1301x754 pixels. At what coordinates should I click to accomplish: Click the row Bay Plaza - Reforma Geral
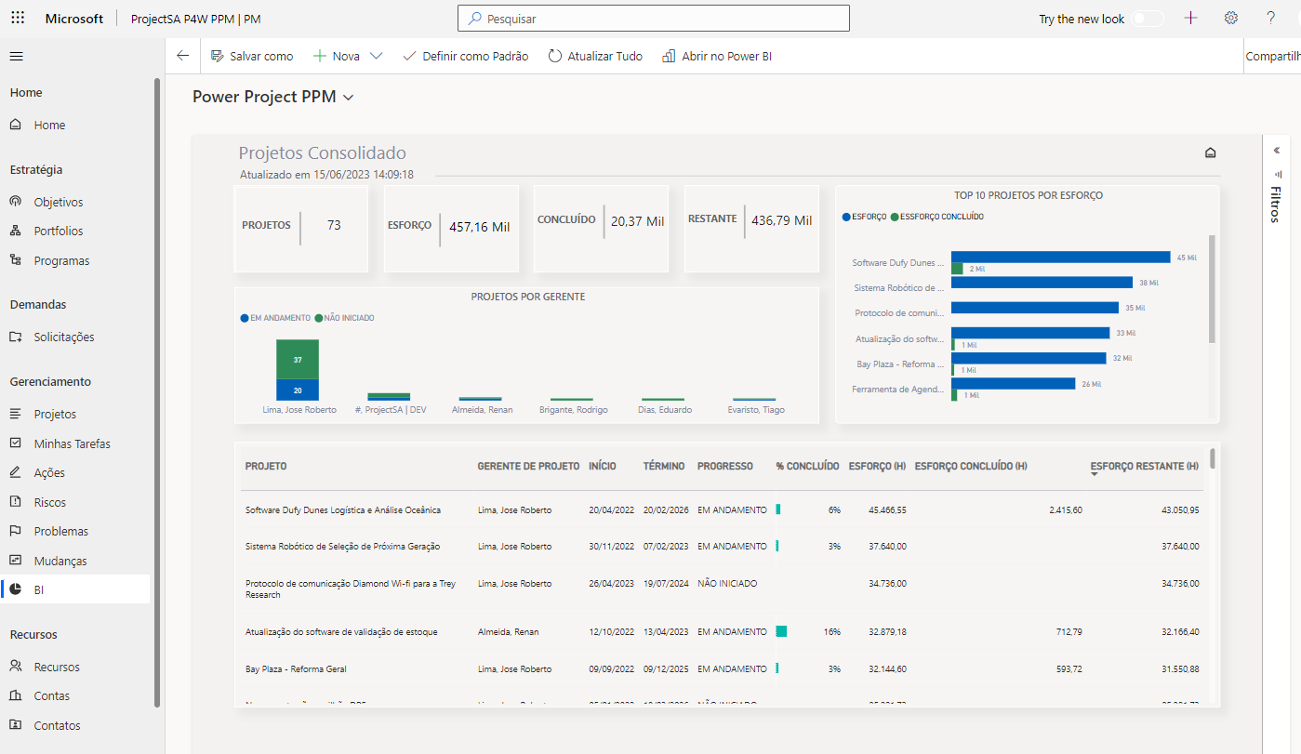click(722, 668)
